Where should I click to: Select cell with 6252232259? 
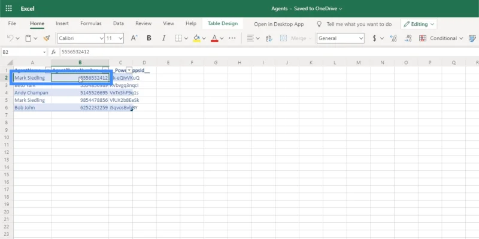[80, 108]
